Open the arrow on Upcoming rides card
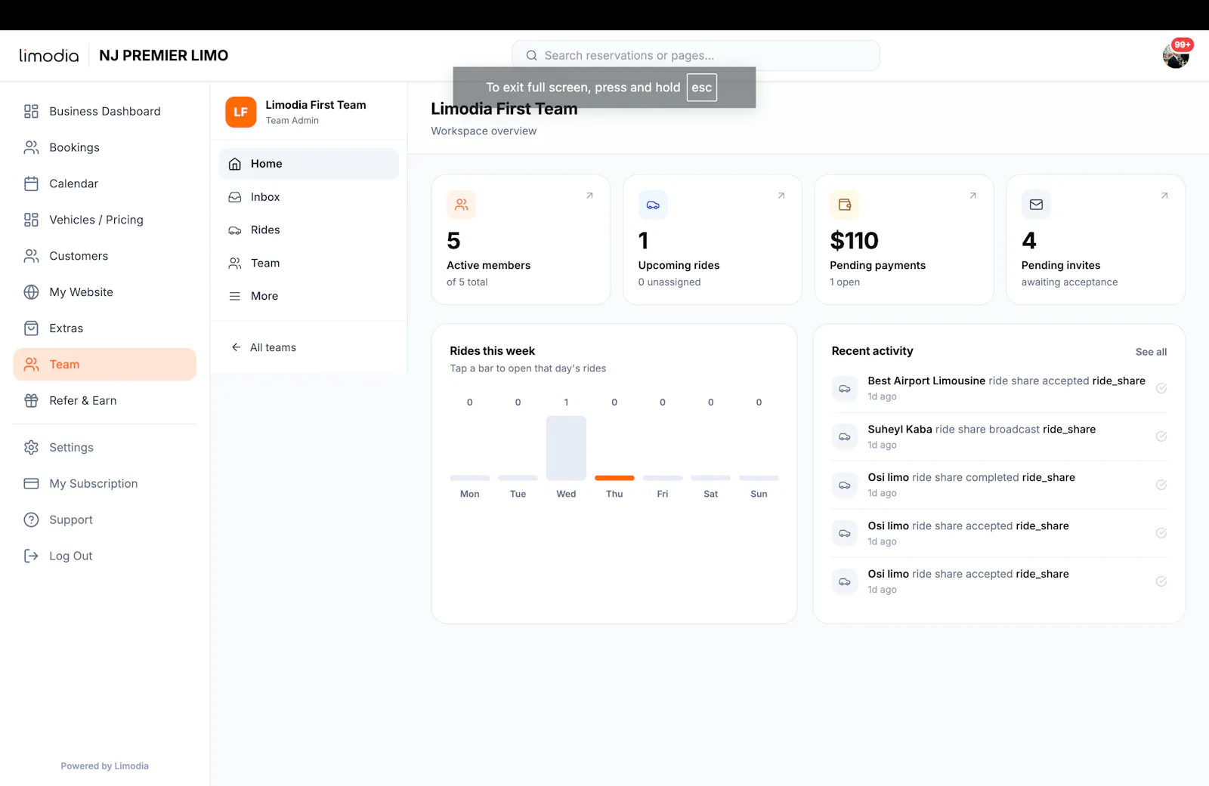Screen dimensions: 1209x786 click(781, 196)
